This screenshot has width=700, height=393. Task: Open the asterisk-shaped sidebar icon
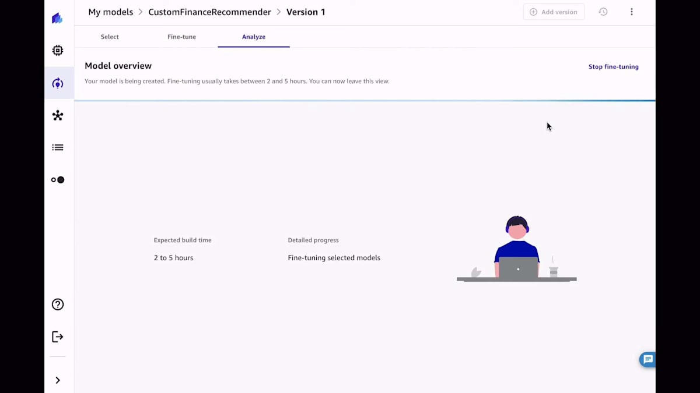tap(58, 115)
